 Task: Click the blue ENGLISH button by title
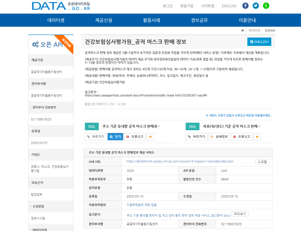259,42
